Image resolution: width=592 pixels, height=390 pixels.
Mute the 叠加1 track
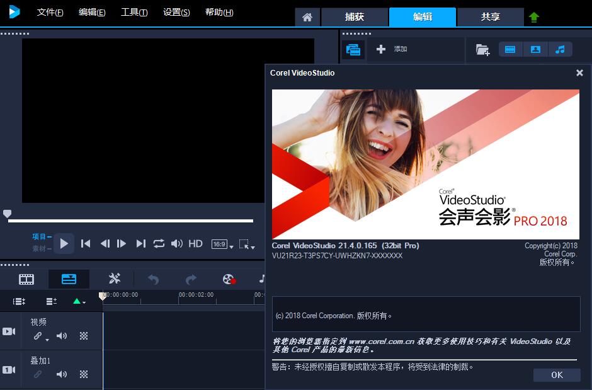tap(62, 374)
